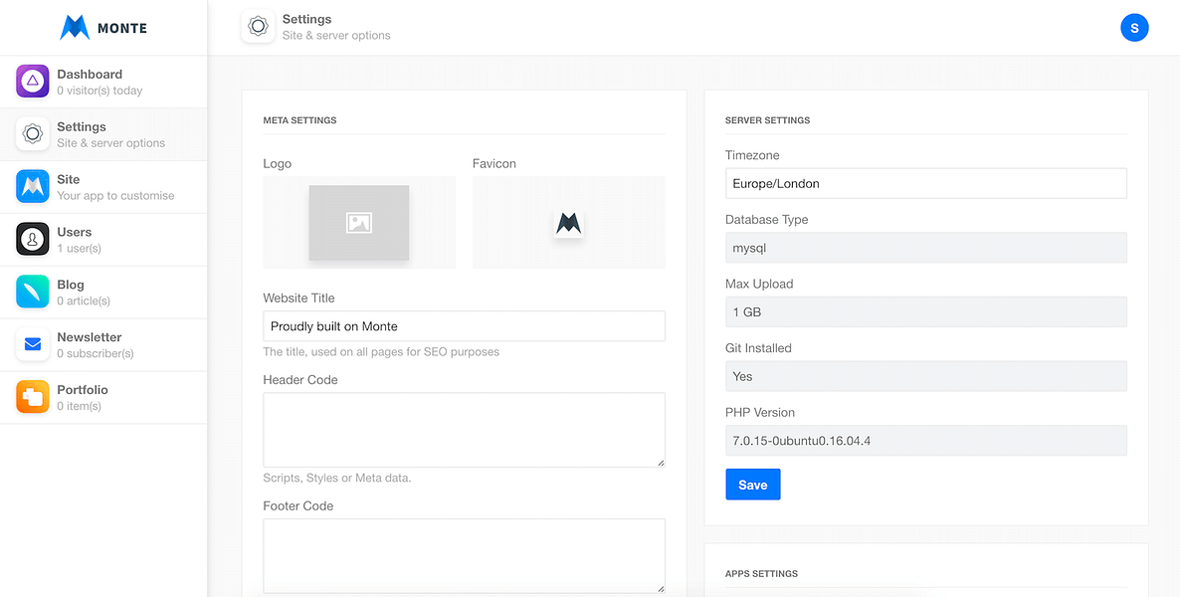The width and height of the screenshot is (1180, 597).
Task: Click the SEO purposes hint text
Action: [x=381, y=351]
